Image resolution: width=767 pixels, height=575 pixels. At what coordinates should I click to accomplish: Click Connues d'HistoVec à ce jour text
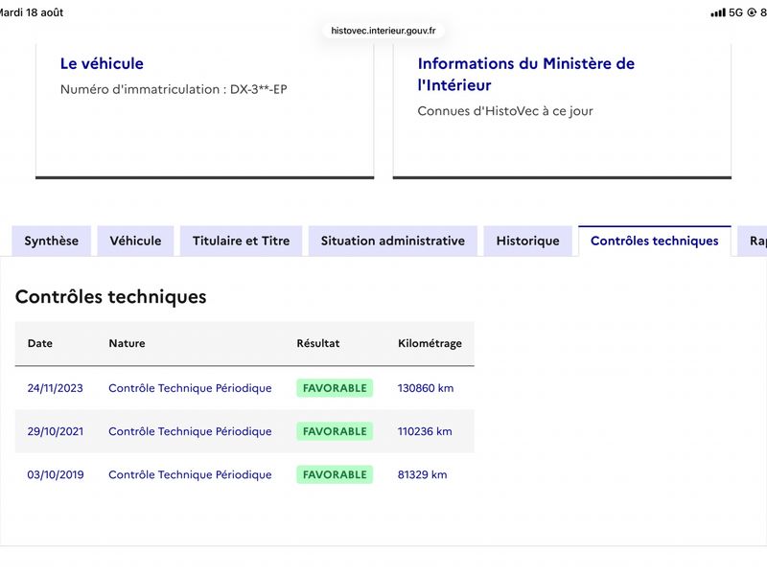point(505,111)
